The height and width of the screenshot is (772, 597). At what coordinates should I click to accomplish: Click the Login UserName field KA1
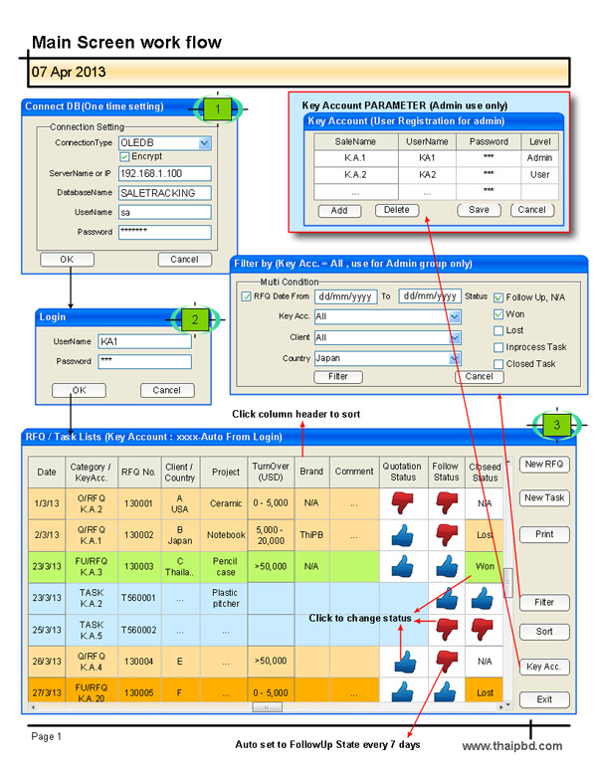pyautogui.click(x=144, y=341)
